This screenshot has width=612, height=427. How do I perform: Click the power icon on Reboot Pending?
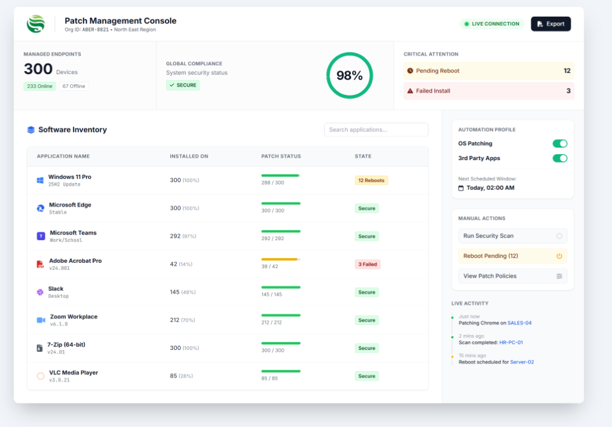[560, 256]
